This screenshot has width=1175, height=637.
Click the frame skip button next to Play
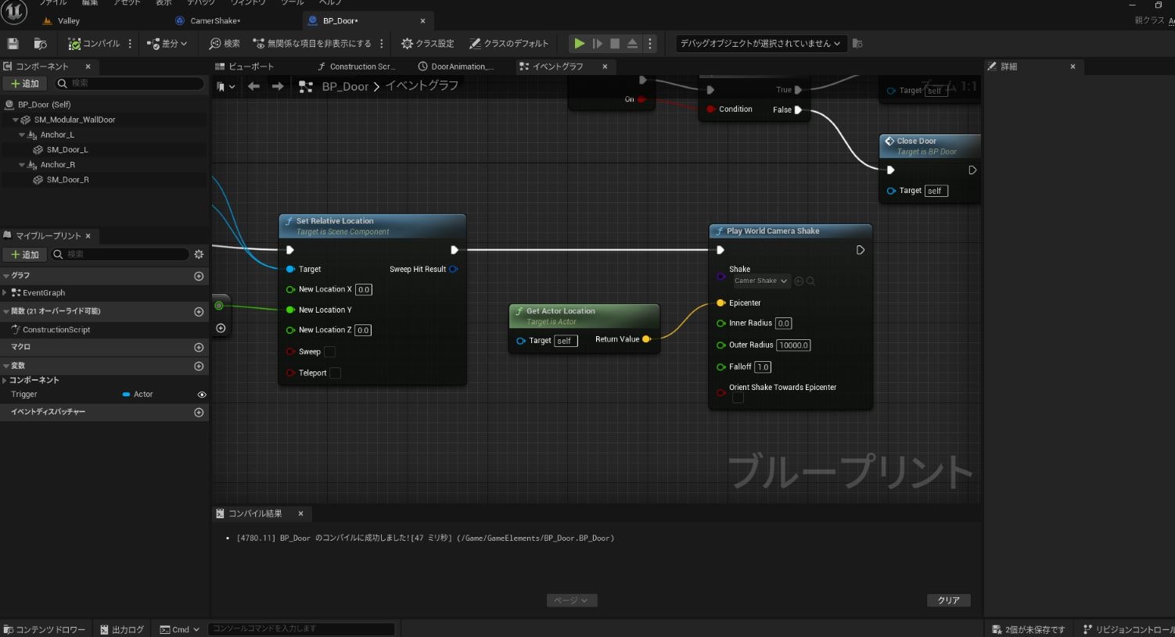tap(598, 44)
